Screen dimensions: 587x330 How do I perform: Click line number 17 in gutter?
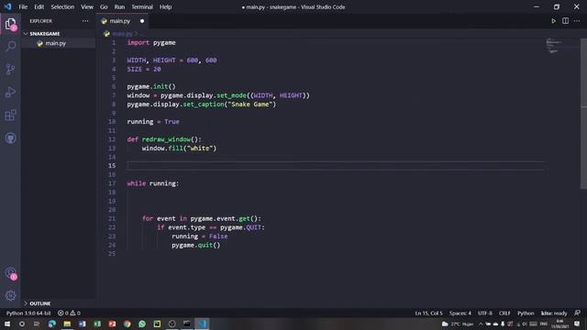coord(112,183)
